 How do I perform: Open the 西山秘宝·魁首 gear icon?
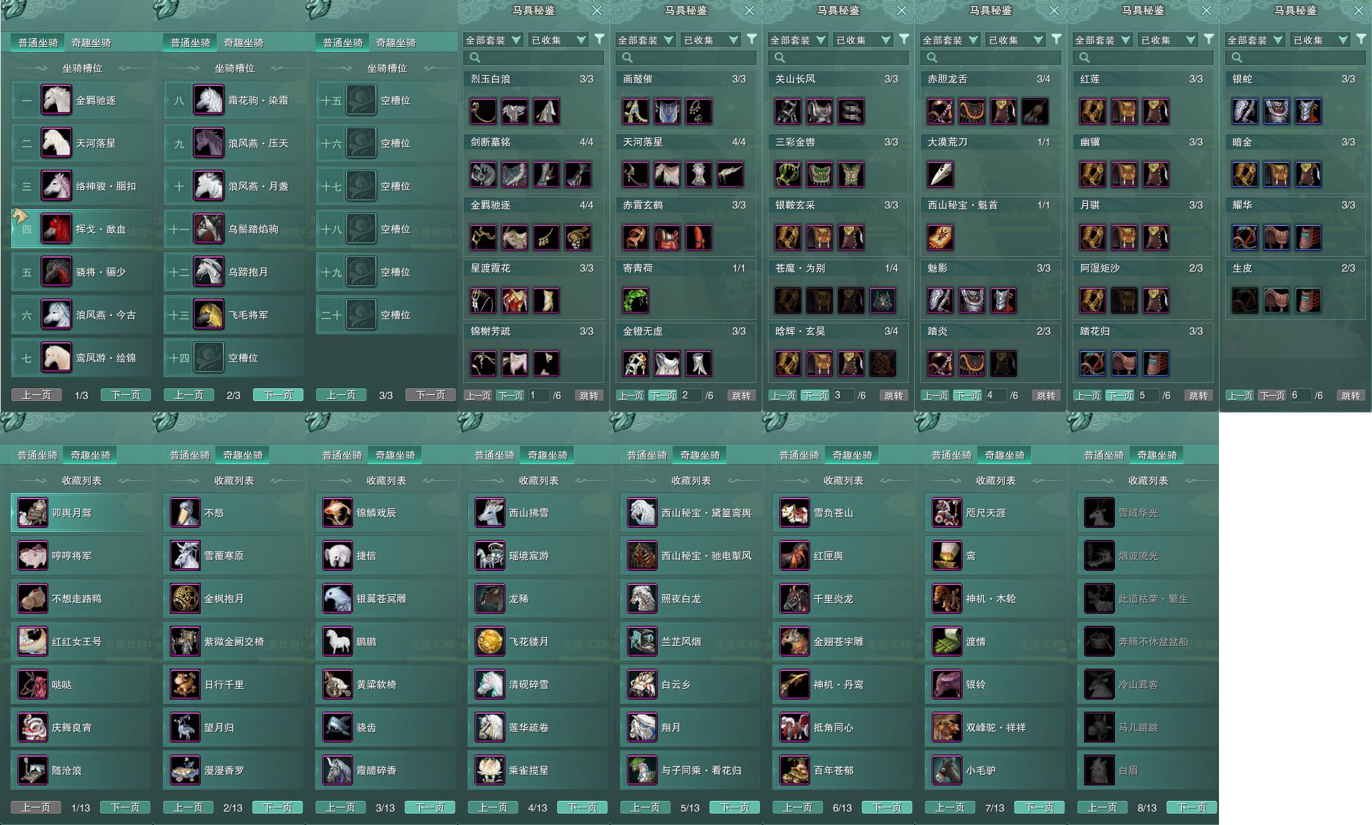[x=940, y=237]
